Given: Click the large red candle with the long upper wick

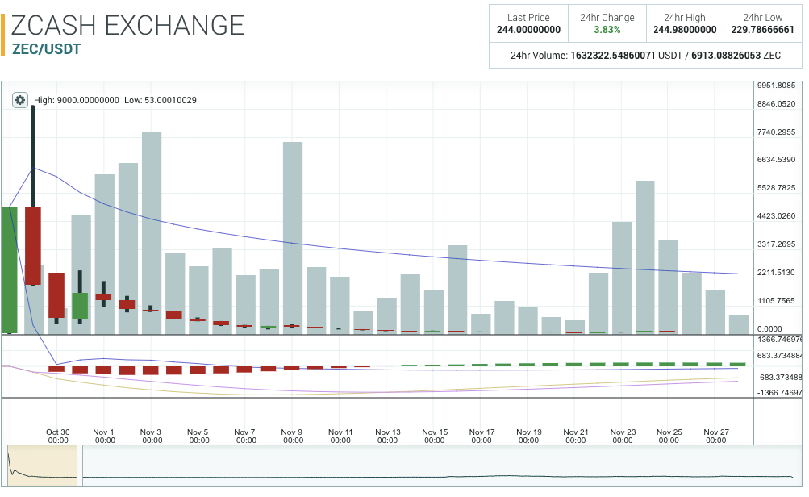Looking at the screenshot, I should pos(33,245).
